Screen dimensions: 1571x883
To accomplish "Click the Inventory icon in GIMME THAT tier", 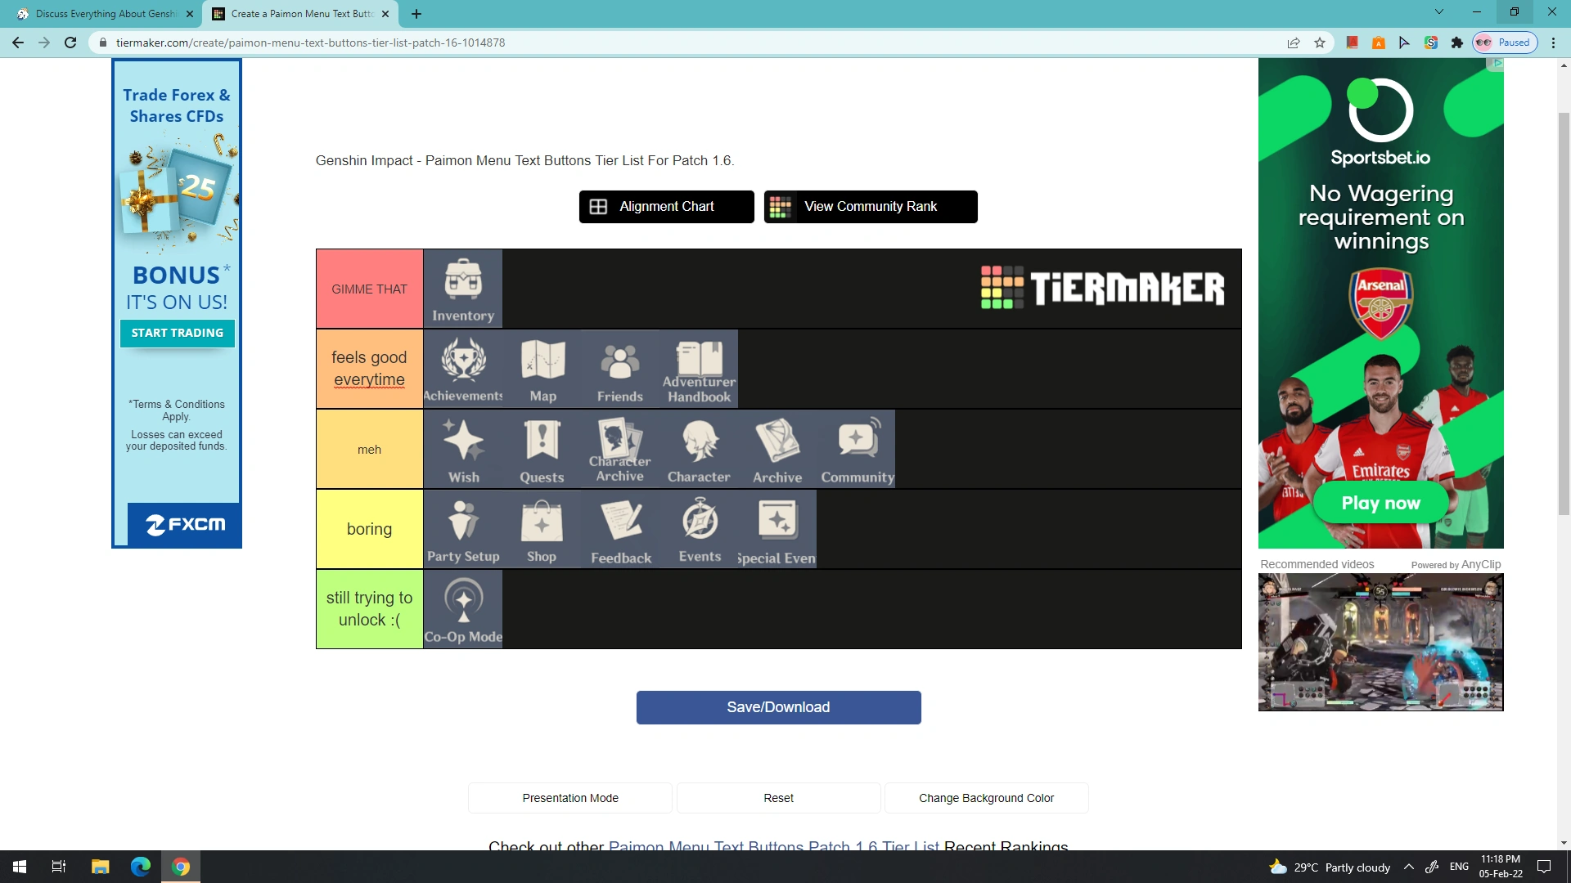I will coord(463,288).
